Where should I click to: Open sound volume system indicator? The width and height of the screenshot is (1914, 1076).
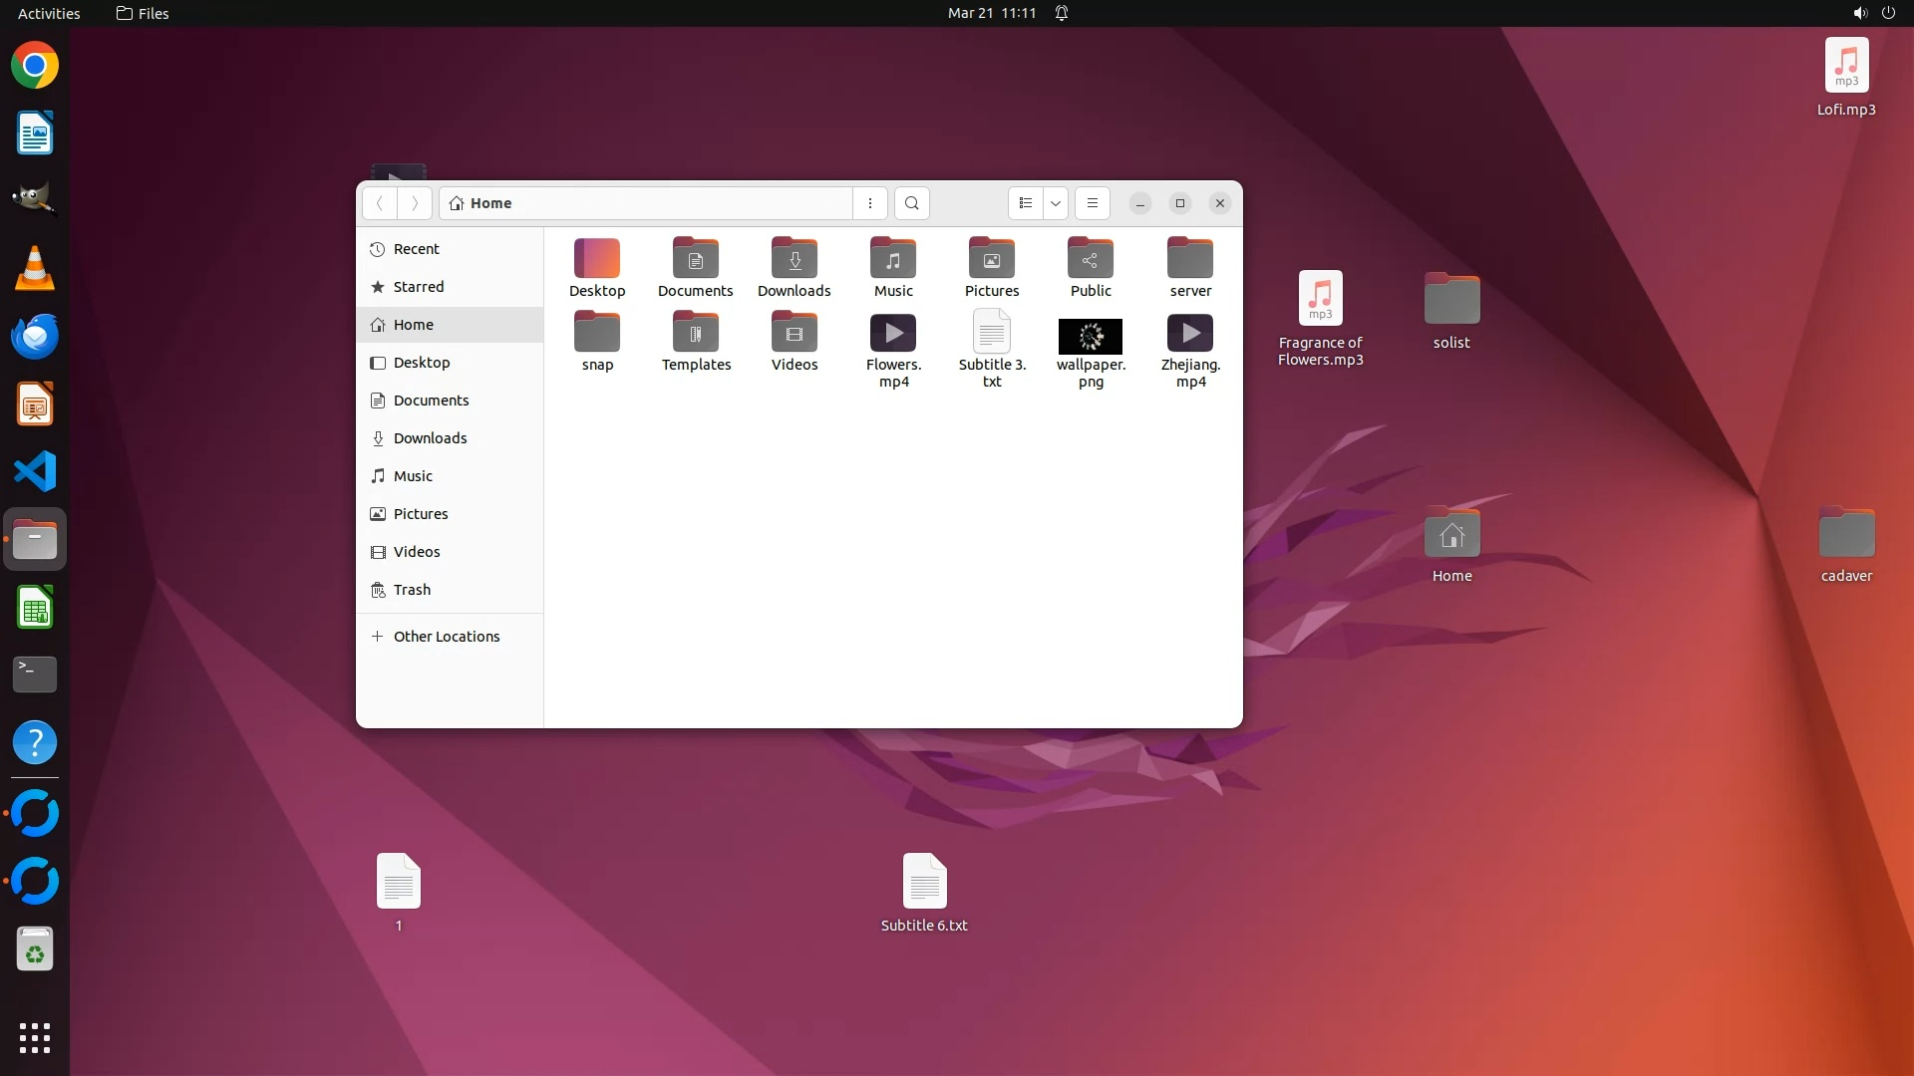(x=1860, y=13)
